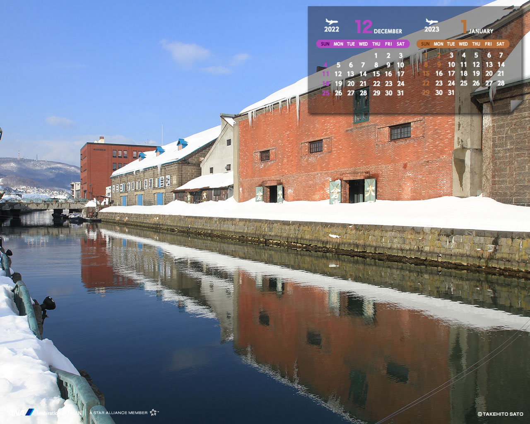Pick January 31 on the calendar

click(x=451, y=92)
